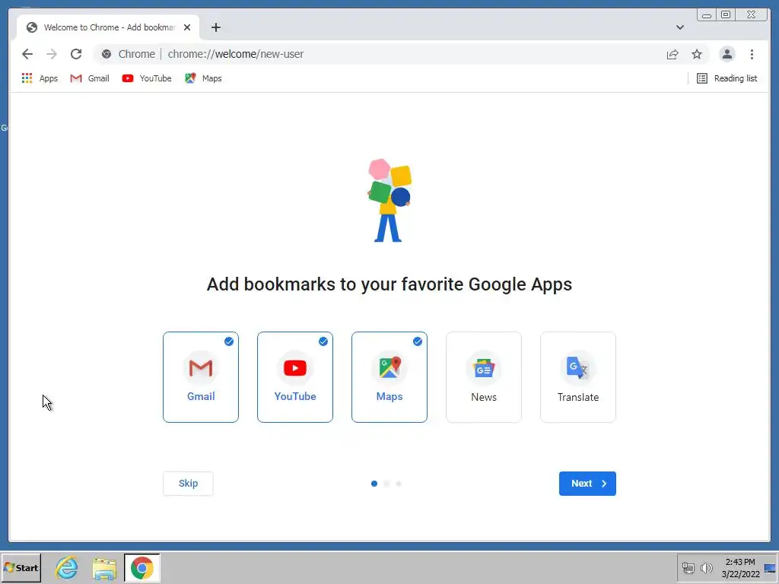Open YouTube bookmark in bookmarks bar

(147, 78)
